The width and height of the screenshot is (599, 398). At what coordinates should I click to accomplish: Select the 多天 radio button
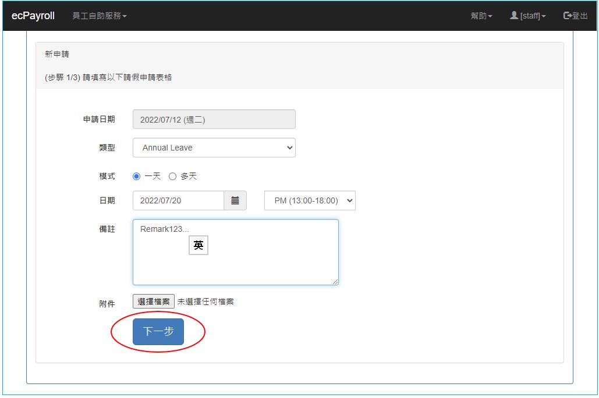(173, 177)
